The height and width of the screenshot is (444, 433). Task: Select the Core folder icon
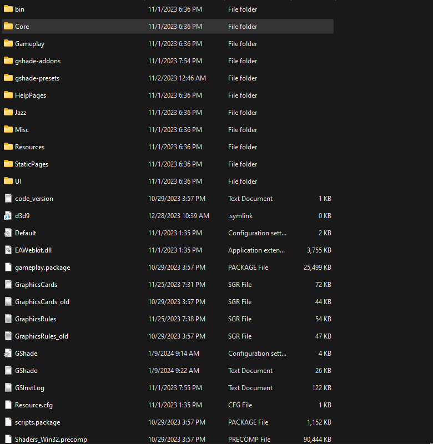[x=8, y=26]
